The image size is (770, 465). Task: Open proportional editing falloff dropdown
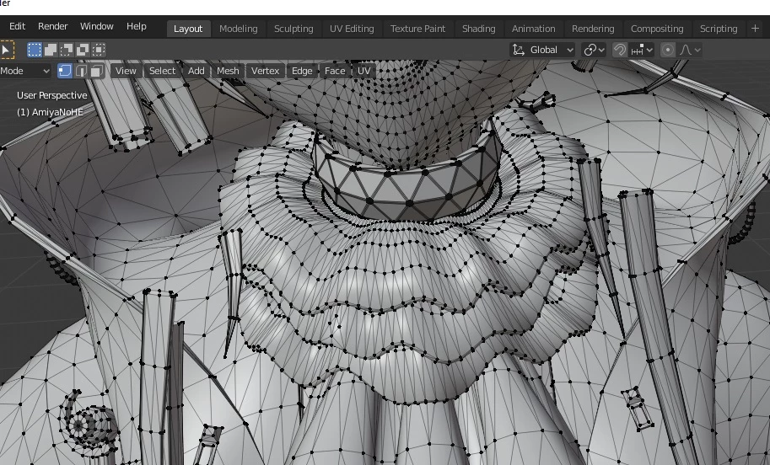(690, 50)
